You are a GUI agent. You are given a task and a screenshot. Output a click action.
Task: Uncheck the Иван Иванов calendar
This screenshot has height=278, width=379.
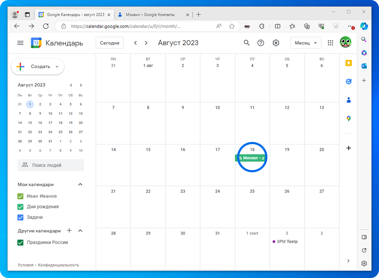point(20,196)
